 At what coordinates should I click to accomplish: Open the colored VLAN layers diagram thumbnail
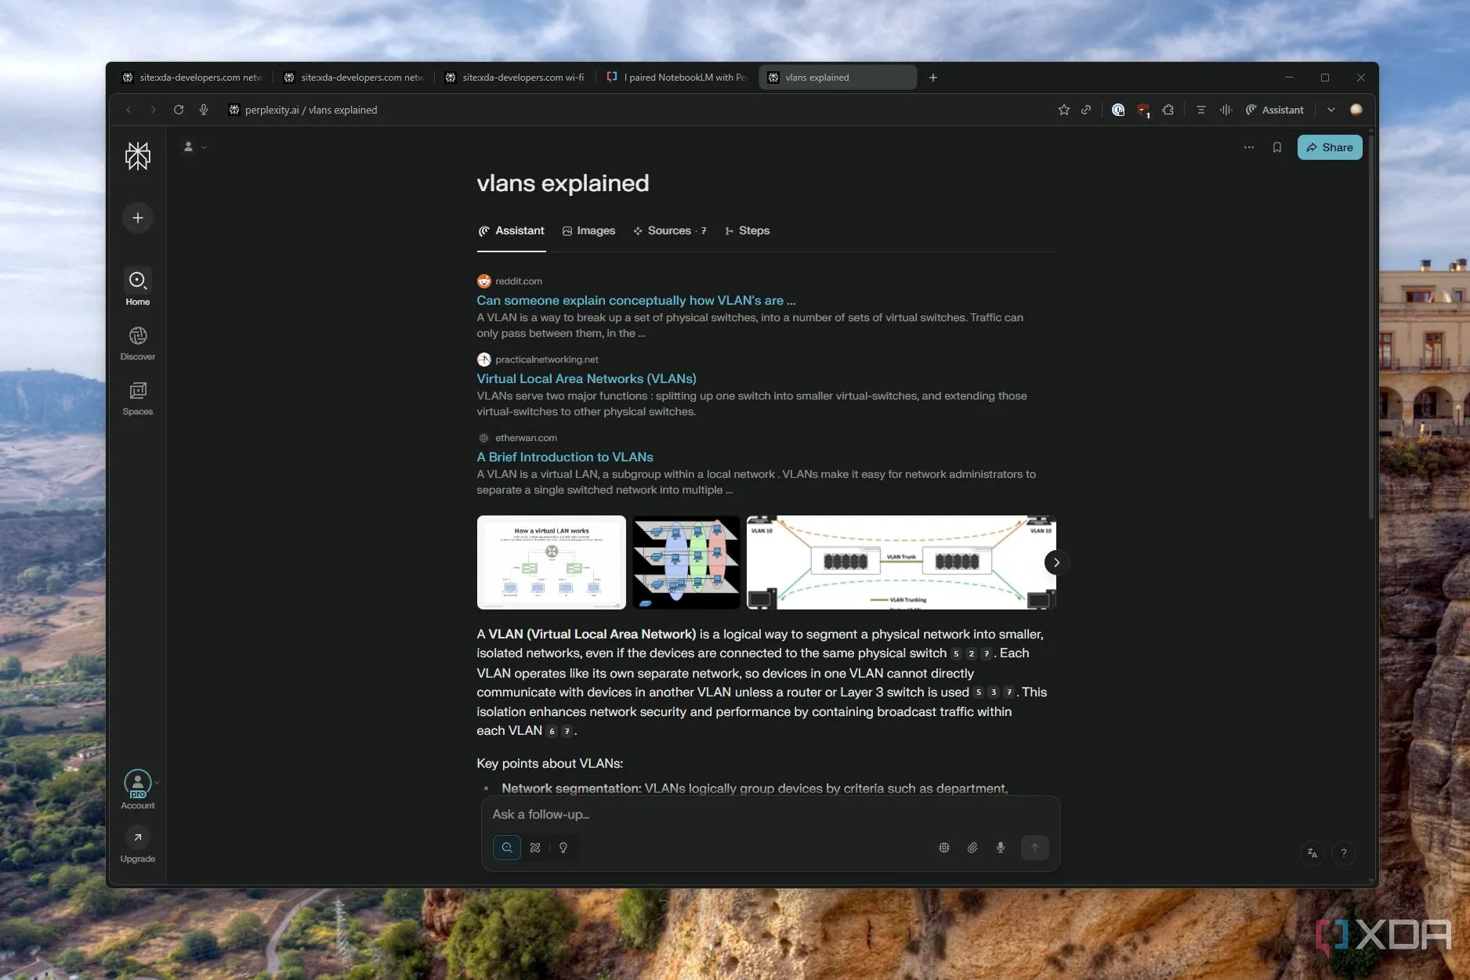[x=686, y=562]
